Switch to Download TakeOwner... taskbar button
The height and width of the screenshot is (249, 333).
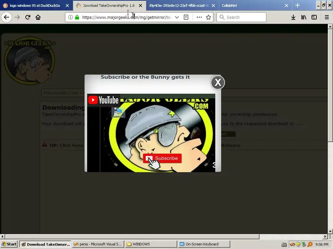click(x=45, y=244)
